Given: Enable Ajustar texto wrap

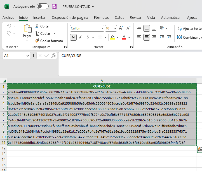Looking at the screenshot, I should click(x=189, y=28).
